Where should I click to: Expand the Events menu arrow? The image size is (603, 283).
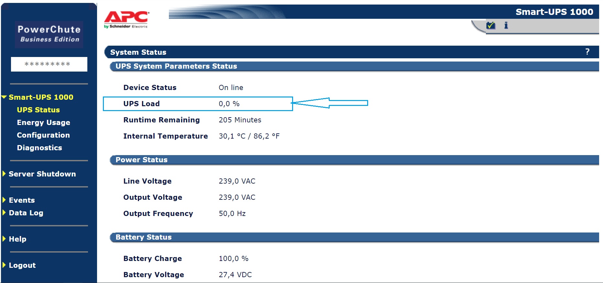(x=4, y=200)
